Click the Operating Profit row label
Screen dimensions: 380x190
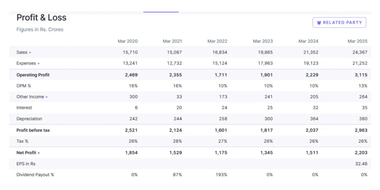(33, 75)
